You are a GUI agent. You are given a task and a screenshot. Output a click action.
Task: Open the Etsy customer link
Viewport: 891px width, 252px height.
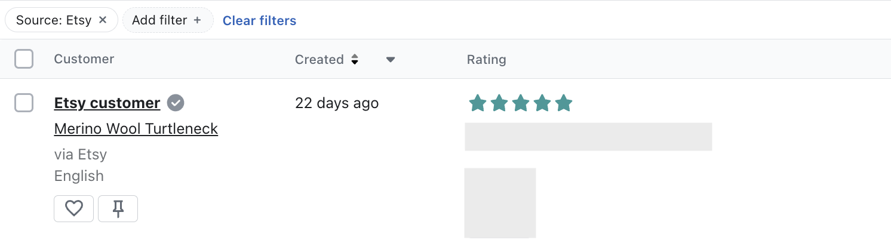pos(107,103)
